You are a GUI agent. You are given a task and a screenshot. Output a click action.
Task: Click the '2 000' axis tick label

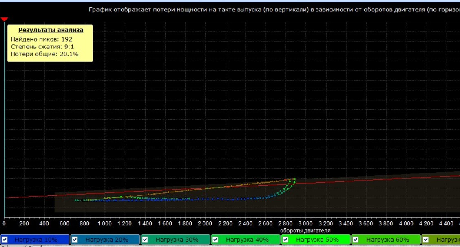[x=205, y=223]
